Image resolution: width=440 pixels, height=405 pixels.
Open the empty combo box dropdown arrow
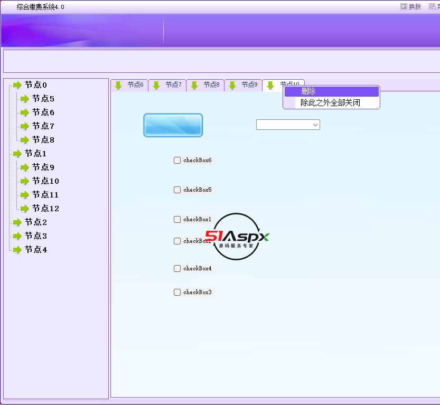315,125
